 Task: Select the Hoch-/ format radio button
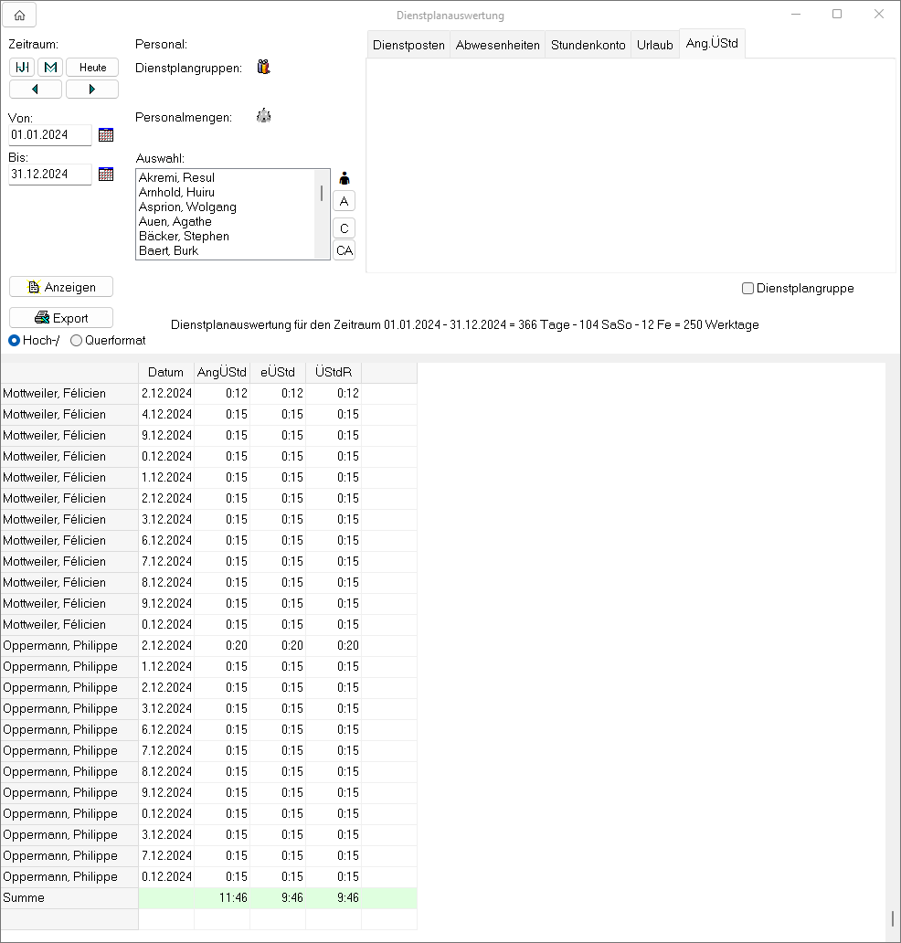[x=15, y=341]
